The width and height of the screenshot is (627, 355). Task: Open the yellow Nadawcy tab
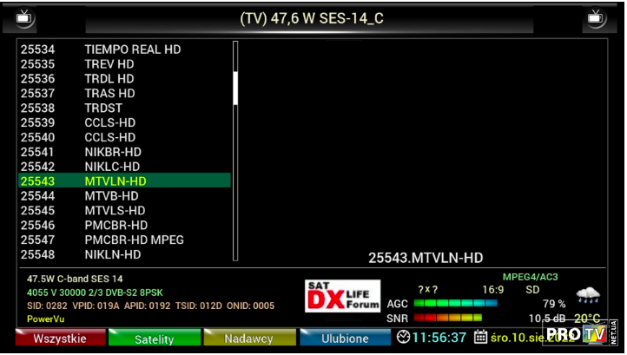pos(248,339)
